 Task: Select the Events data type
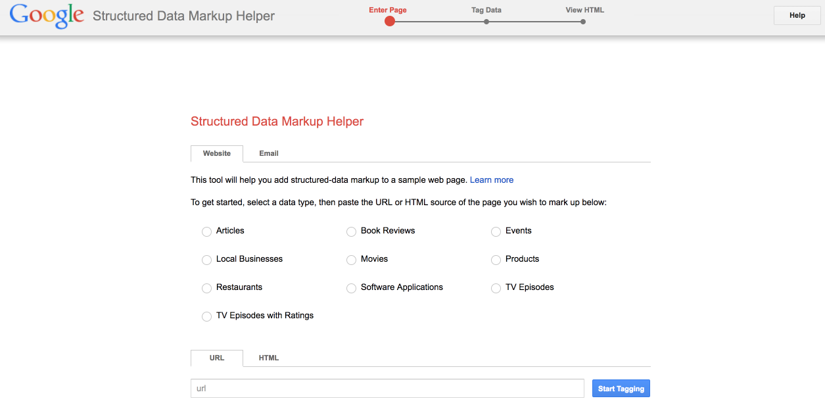(496, 231)
